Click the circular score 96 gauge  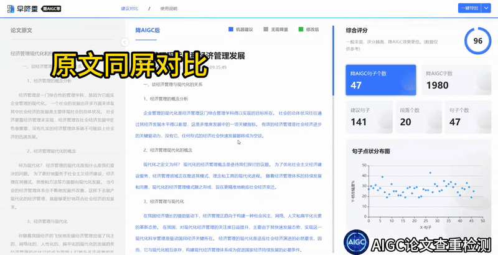pos(477,41)
